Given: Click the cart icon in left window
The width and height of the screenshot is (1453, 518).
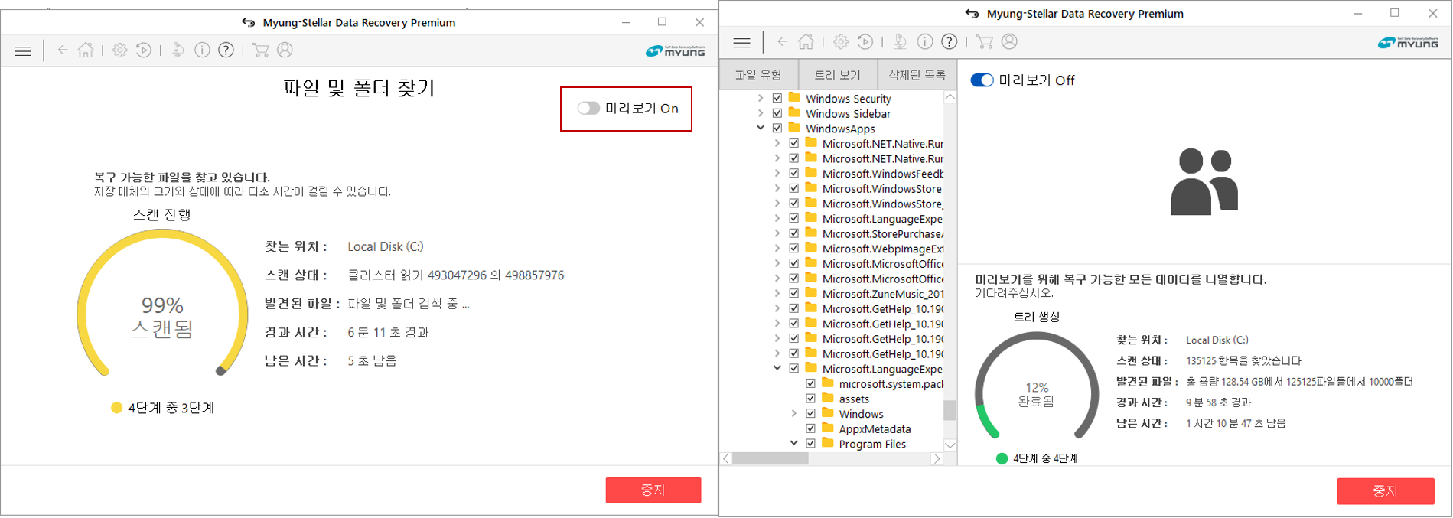Looking at the screenshot, I should (x=260, y=50).
